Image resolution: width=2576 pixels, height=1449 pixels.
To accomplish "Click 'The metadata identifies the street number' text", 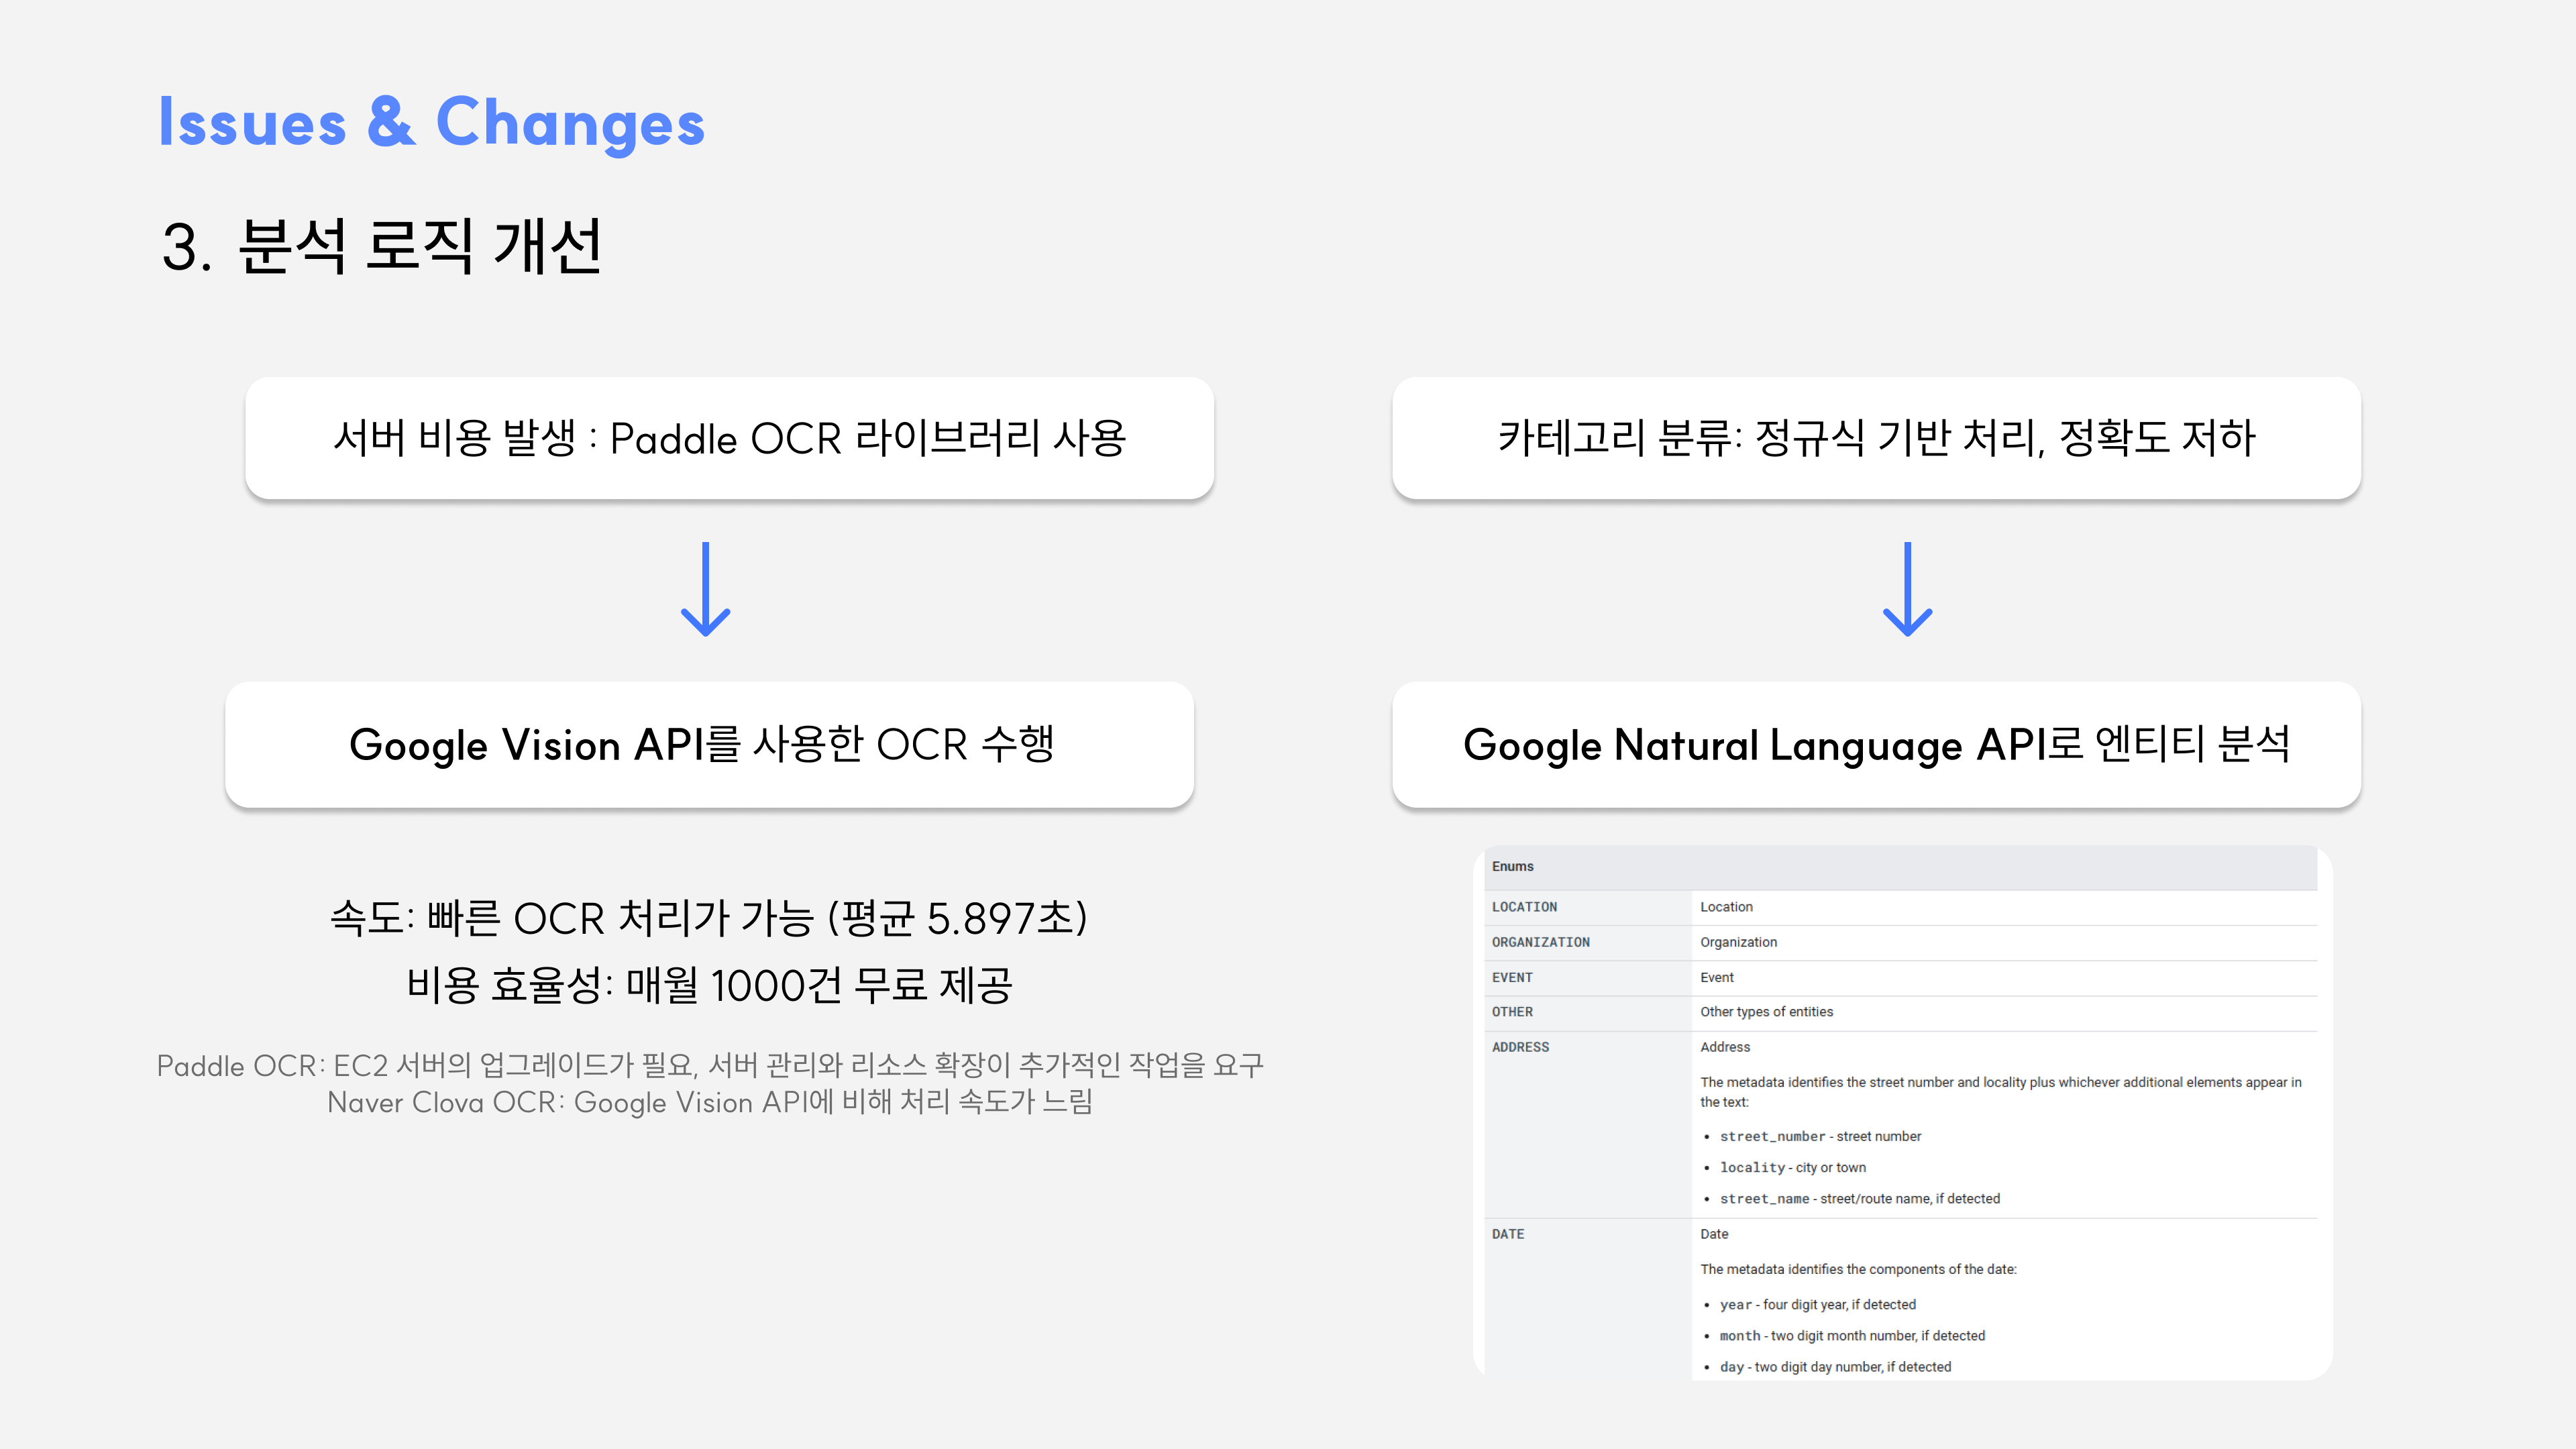I will pyautogui.click(x=2000, y=1092).
